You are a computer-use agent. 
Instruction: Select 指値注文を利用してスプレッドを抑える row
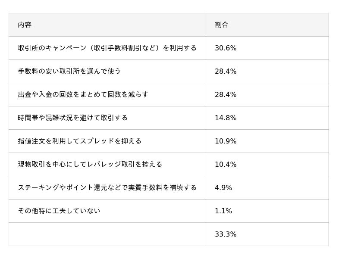coord(79,141)
